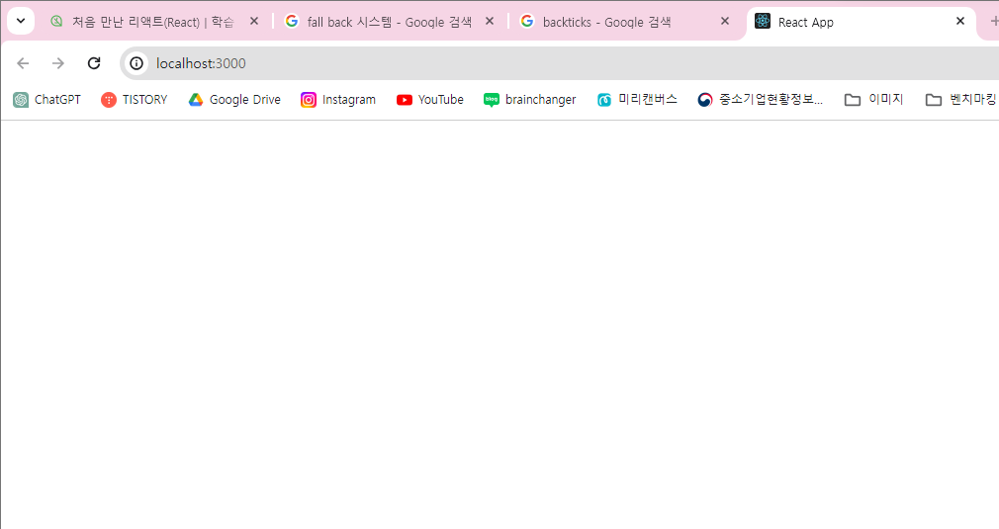Go forward to next page
The width and height of the screenshot is (999, 529).
(x=58, y=63)
